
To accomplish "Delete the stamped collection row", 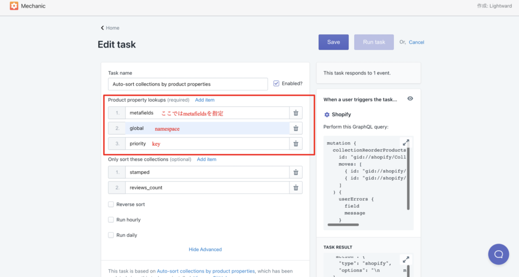I will pyautogui.click(x=296, y=172).
